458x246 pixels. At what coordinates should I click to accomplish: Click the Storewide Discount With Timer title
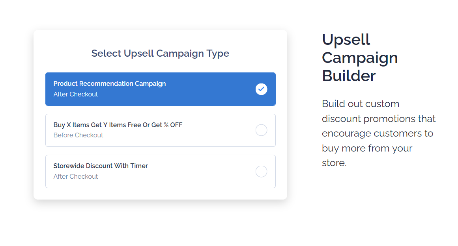(x=101, y=166)
